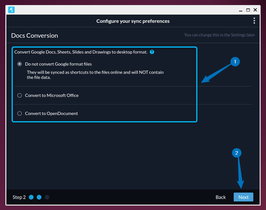Click the third step progress dot

(47, 197)
